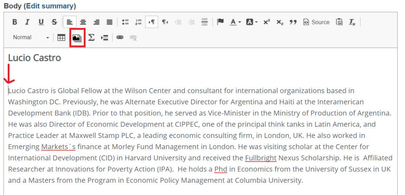Add a hyperlink with Link icon
Viewport: 405px width, 195px height.
pos(120,38)
